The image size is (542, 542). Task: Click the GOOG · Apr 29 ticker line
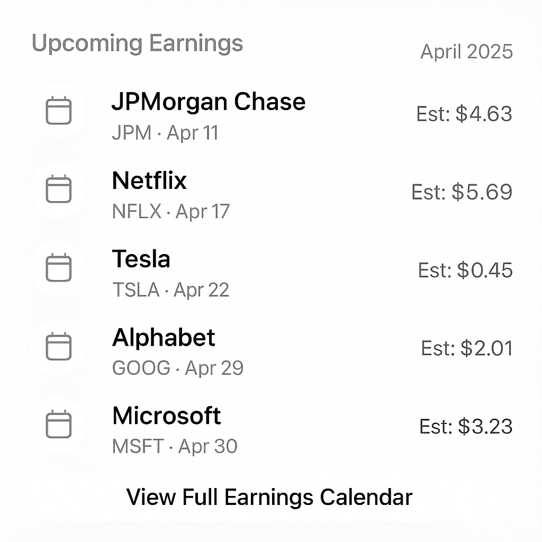point(178,368)
